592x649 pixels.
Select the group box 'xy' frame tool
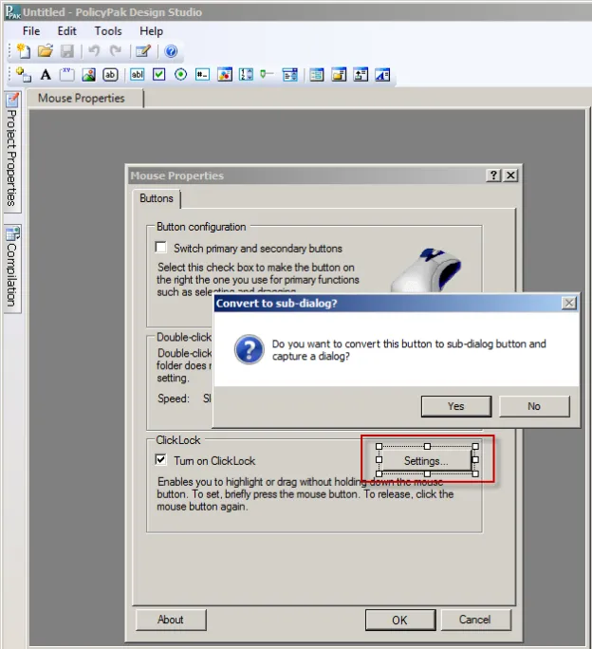[67, 75]
